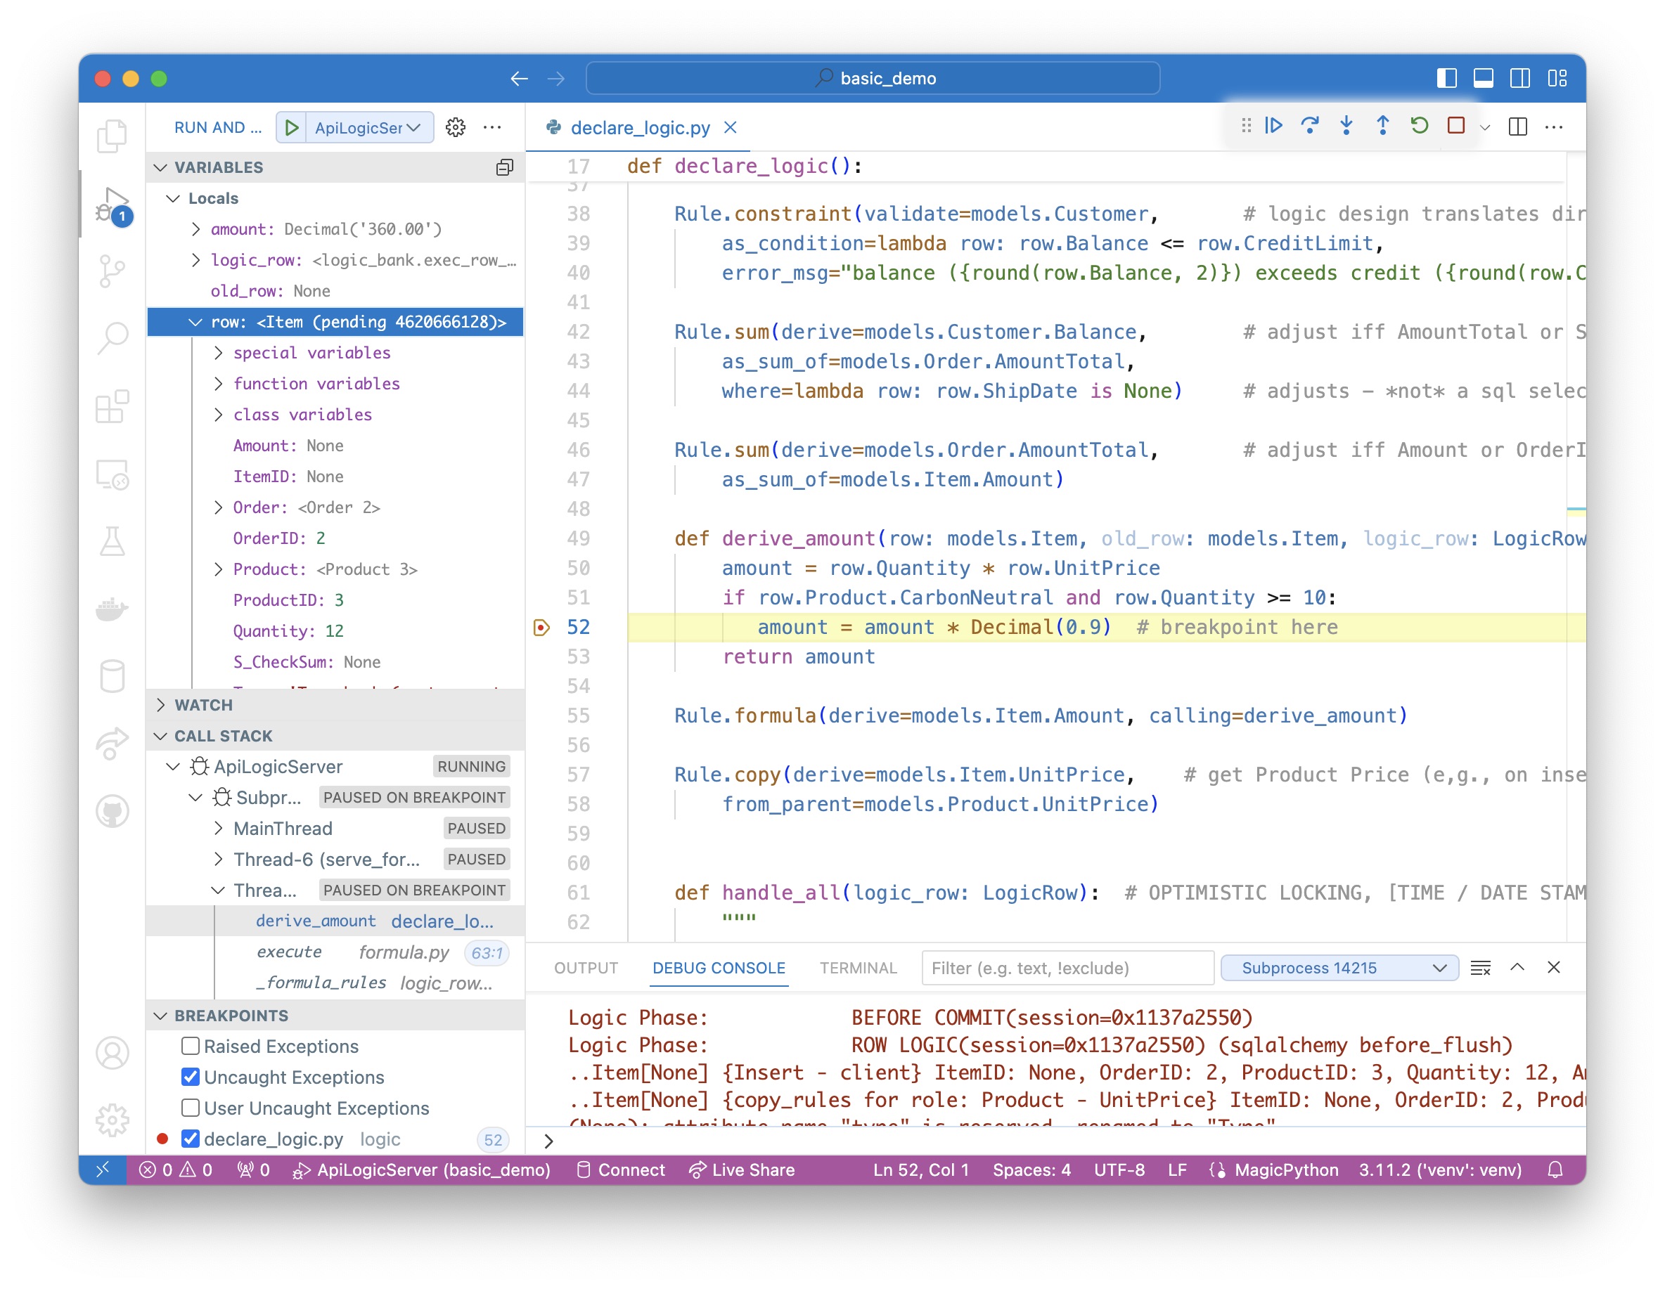Start debugging with the green play button
The image size is (1665, 1289).
pos(290,127)
